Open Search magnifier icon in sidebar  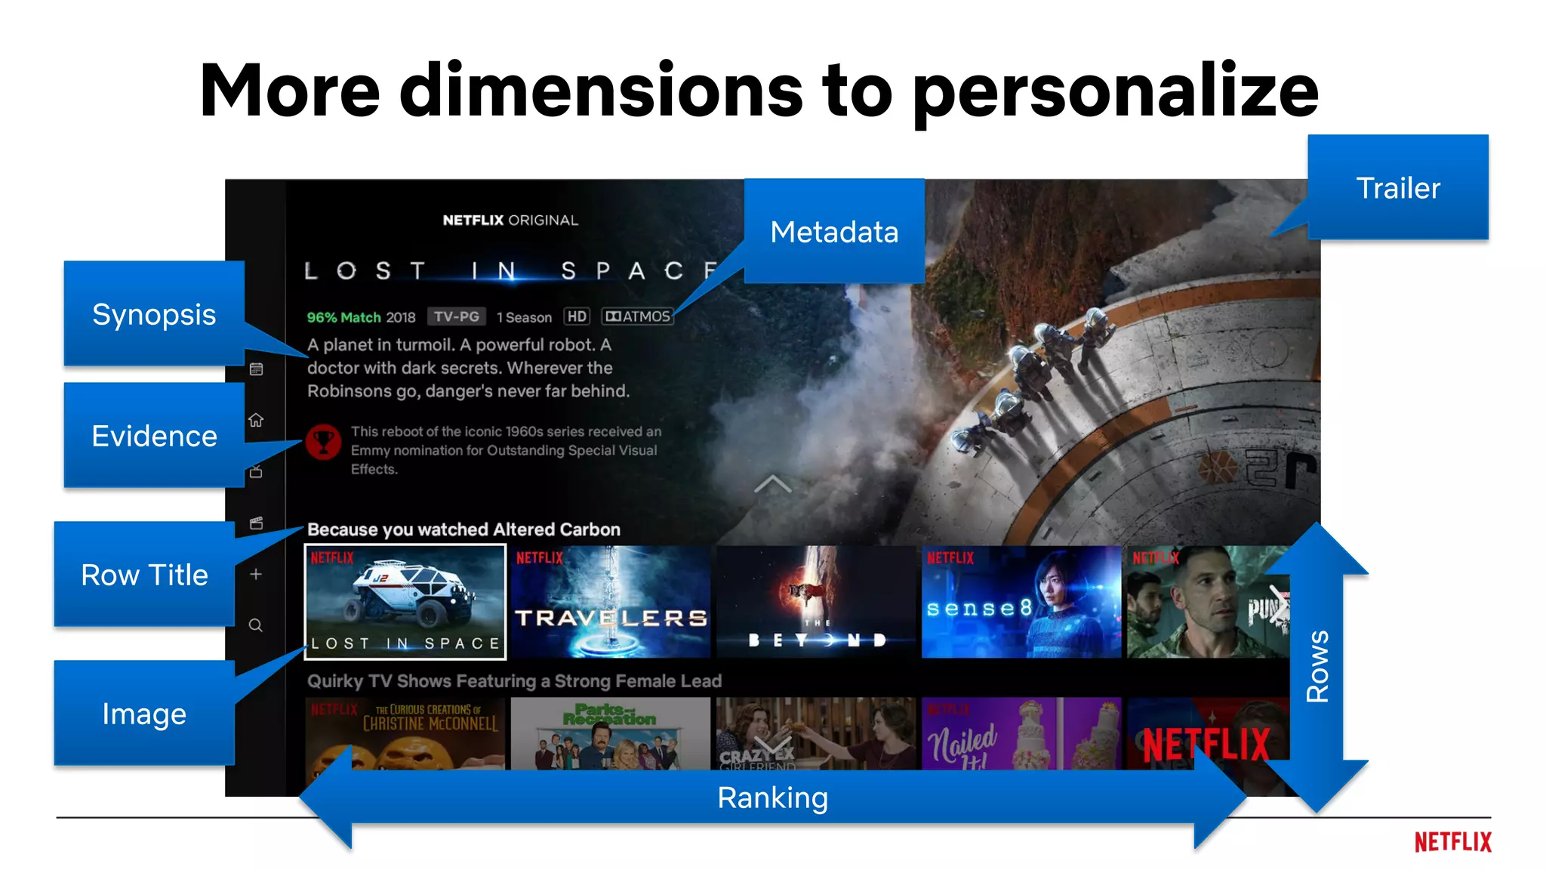pyautogui.click(x=256, y=625)
